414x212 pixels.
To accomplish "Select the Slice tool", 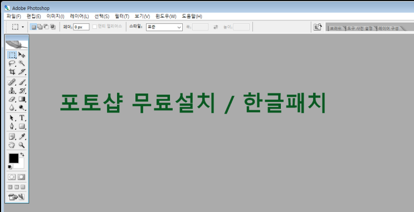I will pos(22,72).
